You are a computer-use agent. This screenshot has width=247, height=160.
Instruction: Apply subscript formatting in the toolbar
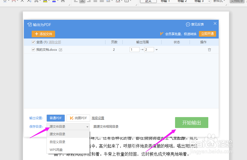pos(29,1)
